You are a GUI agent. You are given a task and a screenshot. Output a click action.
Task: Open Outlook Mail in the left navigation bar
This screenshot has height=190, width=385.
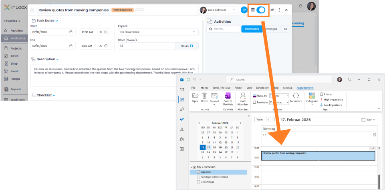tap(182, 89)
